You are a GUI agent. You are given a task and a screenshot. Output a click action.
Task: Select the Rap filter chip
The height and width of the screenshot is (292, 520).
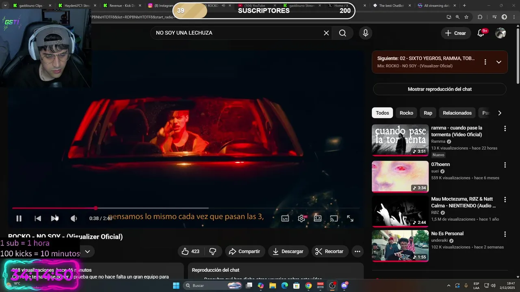(428, 113)
